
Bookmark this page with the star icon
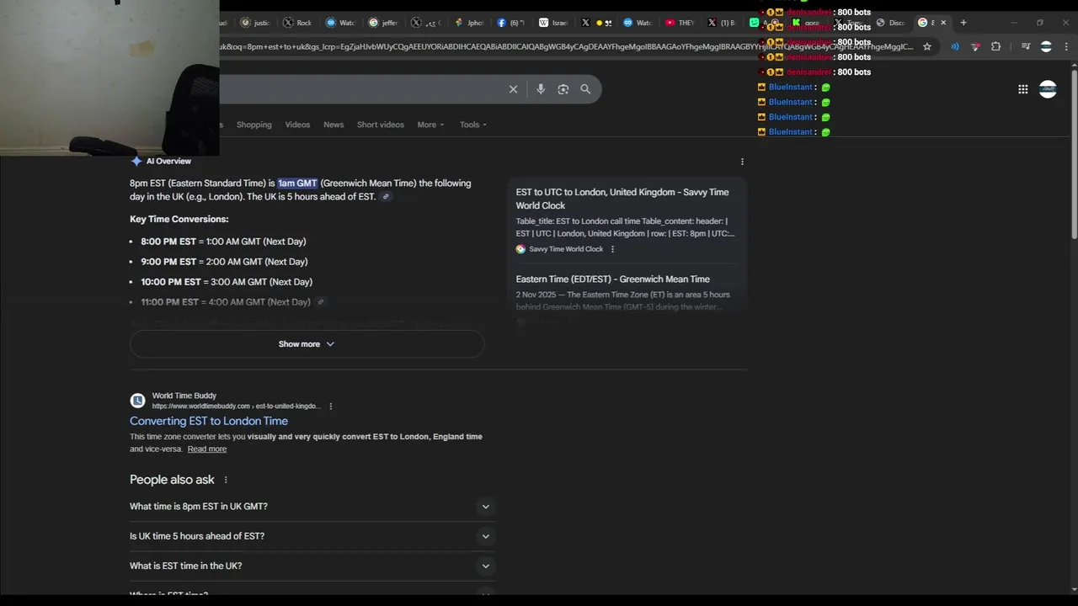927,47
